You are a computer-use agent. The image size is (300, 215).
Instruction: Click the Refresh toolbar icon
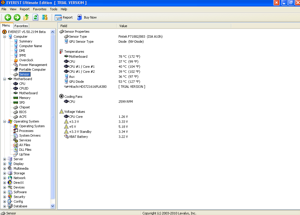tap(35, 17)
